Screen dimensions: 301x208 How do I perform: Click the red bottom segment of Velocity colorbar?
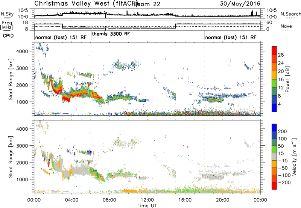(x=274, y=186)
